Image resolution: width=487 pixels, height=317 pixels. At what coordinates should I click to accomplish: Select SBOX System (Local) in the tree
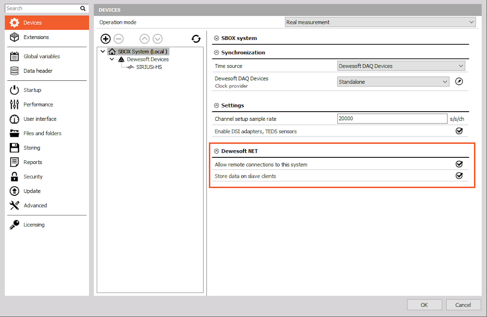click(142, 51)
